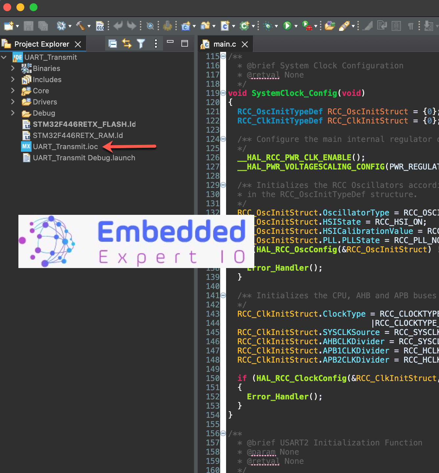Click the Debug bug icon
The height and width of the screenshot is (473, 439).
click(268, 26)
